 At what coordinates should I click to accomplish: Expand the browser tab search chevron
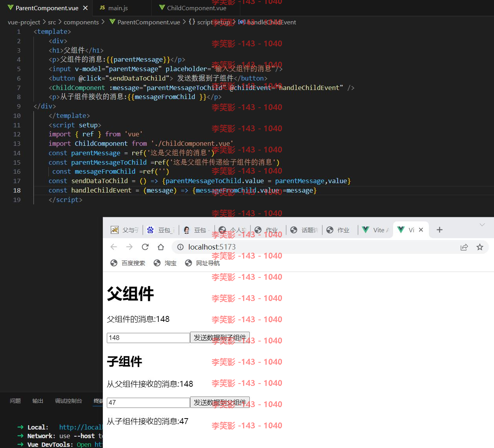click(482, 225)
